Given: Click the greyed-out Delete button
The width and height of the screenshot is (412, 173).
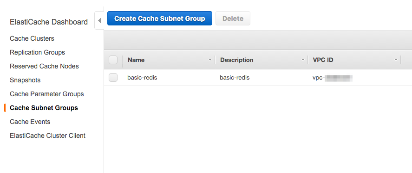Looking at the screenshot, I should [x=233, y=19].
